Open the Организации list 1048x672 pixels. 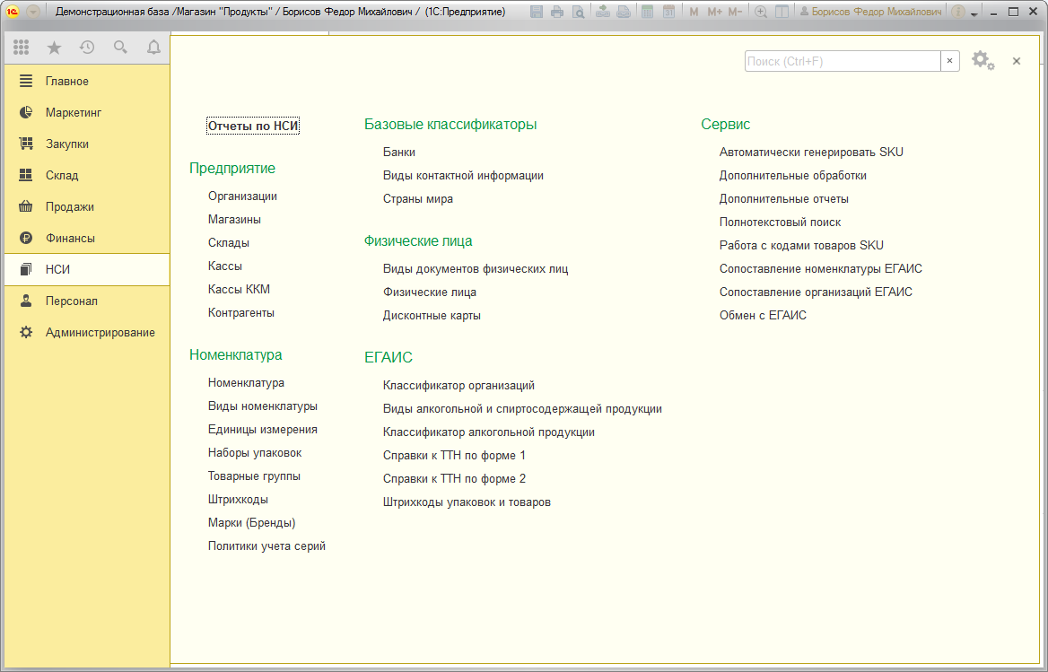(242, 196)
